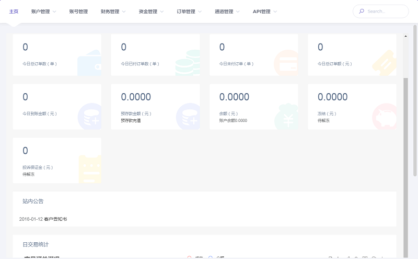Click the yen money bag icon on 余额 card
Screen dimensions: 418x259
coord(286,117)
